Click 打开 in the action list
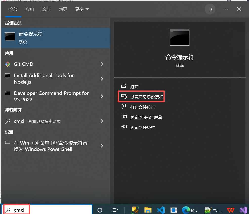 pyautogui.click(x=134, y=87)
